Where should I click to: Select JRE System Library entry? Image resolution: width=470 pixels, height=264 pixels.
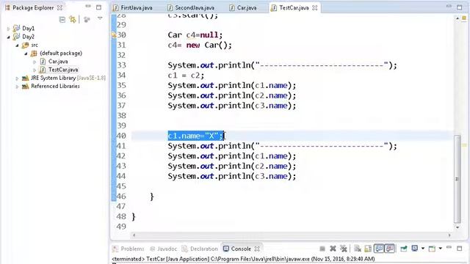(68, 78)
